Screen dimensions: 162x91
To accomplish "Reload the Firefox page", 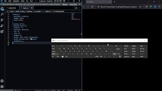I will (92, 7).
